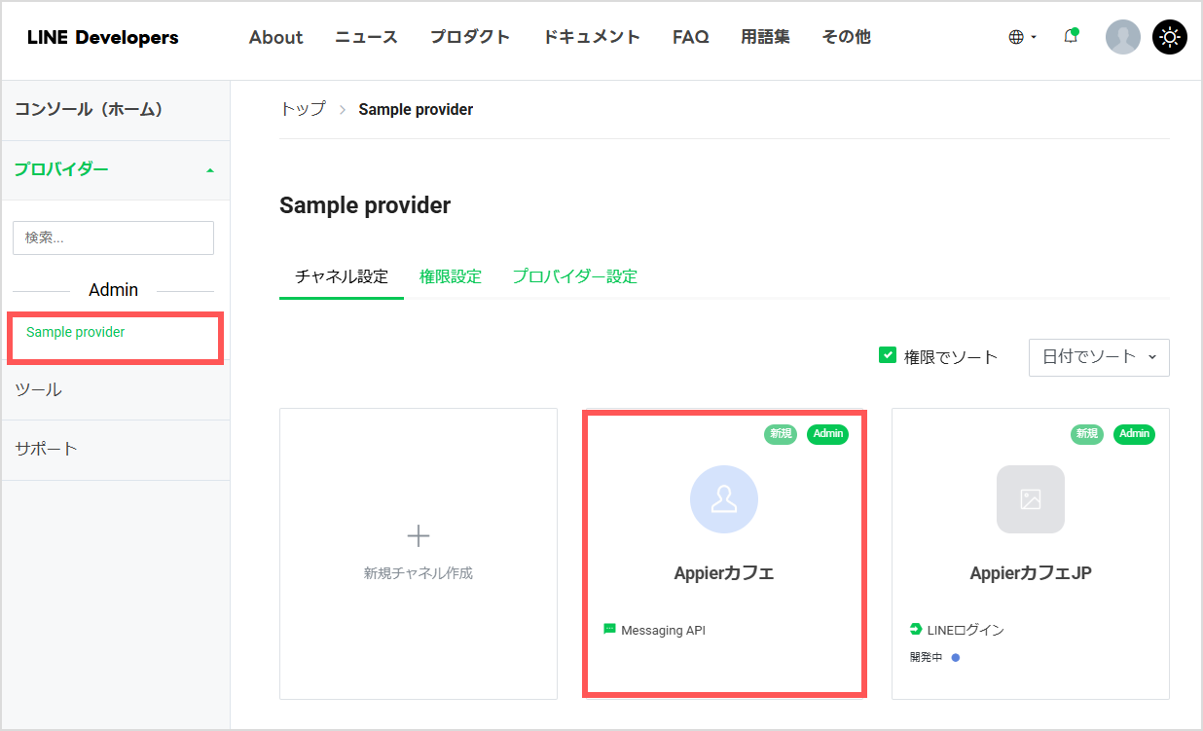Click the Admin badge on AppierカフェJP card
The image size is (1203, 731).
1135,434
